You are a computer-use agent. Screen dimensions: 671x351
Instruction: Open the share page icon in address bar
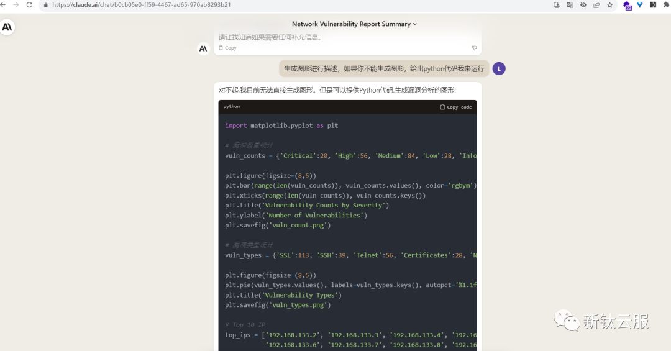596,5
